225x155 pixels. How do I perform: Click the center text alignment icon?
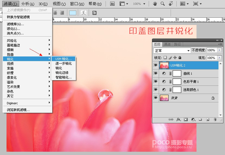[x=55, y=13]
